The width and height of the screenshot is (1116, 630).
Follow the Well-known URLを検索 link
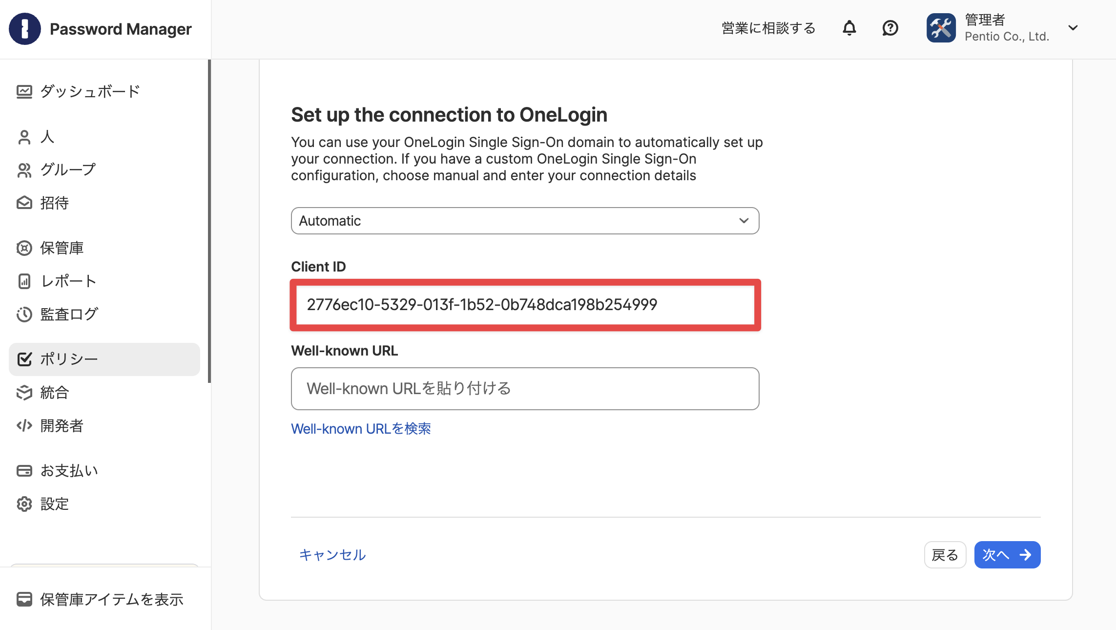(361, 429)
